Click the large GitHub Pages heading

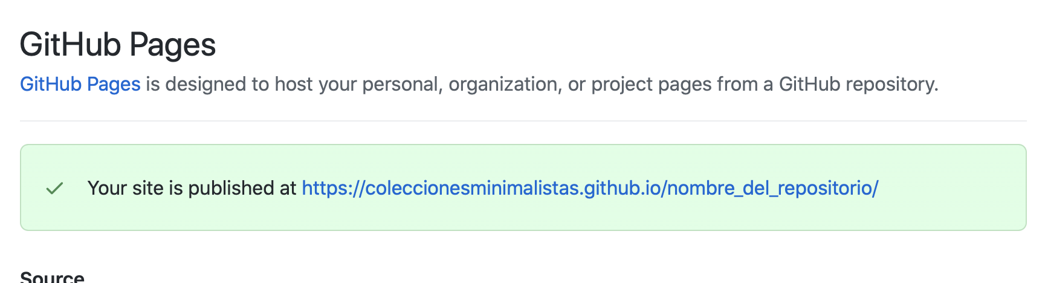118,45
